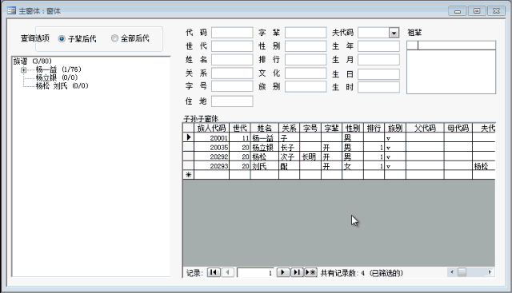Click the 母代码 column header
The image size is (512, 293).
(458, 128)
